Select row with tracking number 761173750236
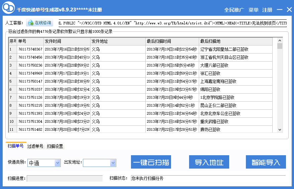The image size is (294, 189). pos(30,65)
